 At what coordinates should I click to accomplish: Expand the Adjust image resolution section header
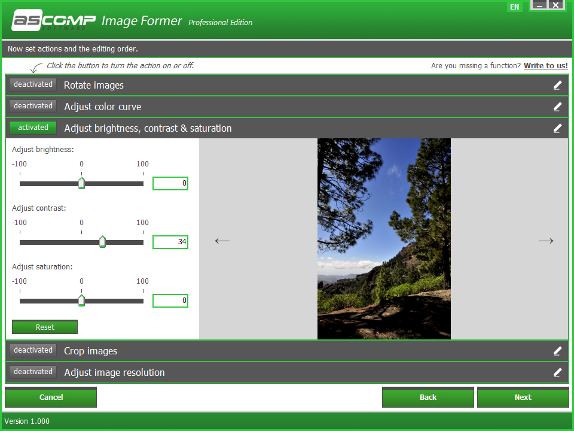[287, 372]
